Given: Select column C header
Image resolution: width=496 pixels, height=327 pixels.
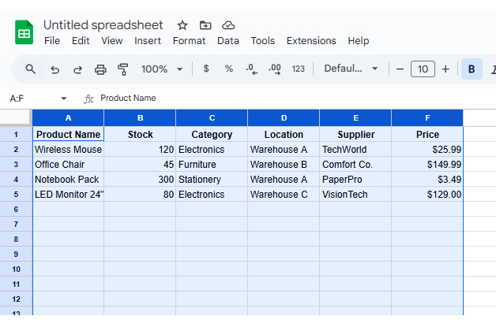Looking at the screenshot, I should (212, 118).
